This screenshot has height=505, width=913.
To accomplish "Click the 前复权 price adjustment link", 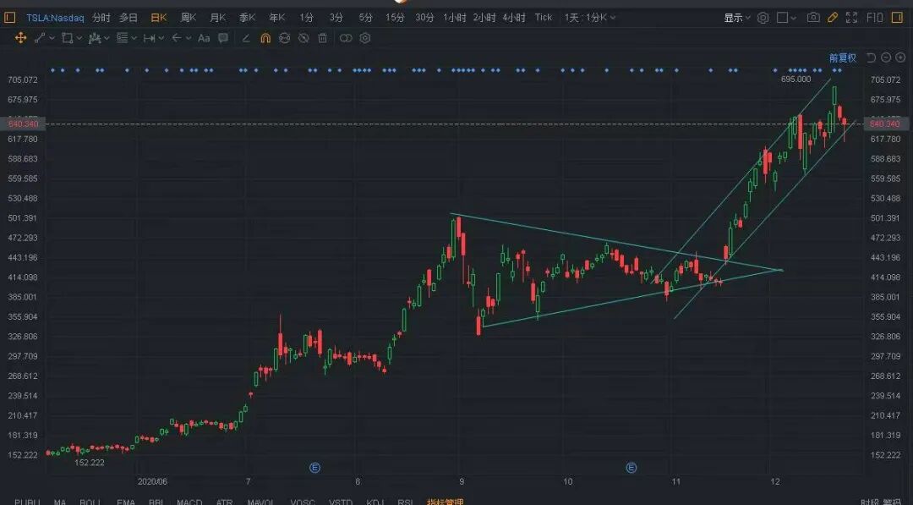I will pyautogui.click(x=843, y=58).
